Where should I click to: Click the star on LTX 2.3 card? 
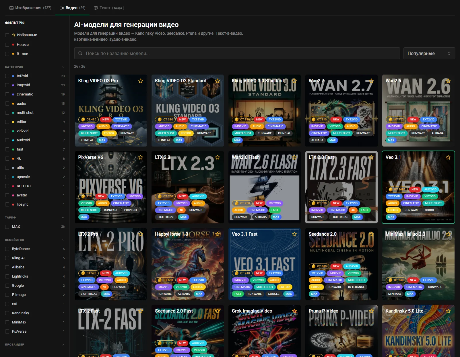pos(218,157)
